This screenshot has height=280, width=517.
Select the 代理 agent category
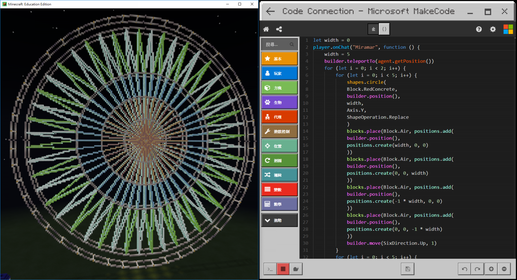point(279,117)
